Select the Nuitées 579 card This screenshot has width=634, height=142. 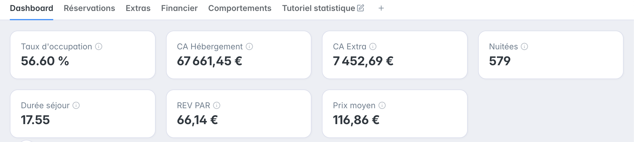coord(551,55)
